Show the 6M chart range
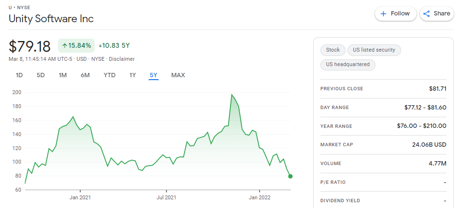Viewport: 461px width, 208px height. [x=85, y=75]
